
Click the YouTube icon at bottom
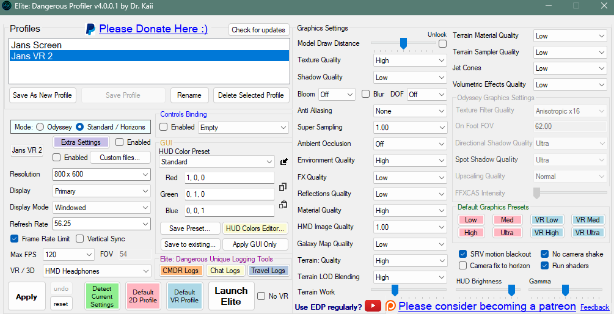click(x=373, y=306)
